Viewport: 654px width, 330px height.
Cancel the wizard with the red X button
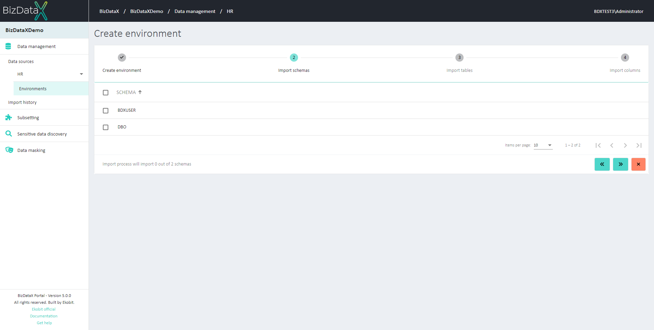click(x=638, y=164)
